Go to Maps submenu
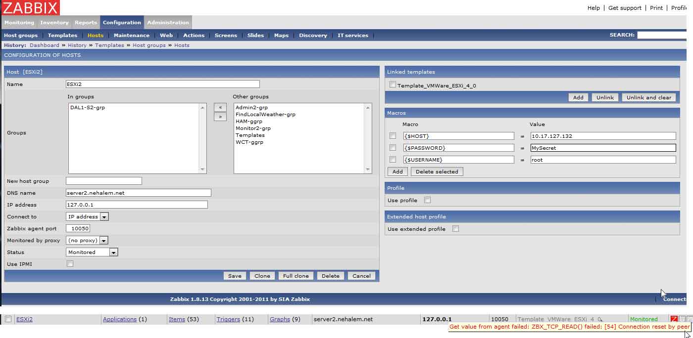 pos(281,36)
